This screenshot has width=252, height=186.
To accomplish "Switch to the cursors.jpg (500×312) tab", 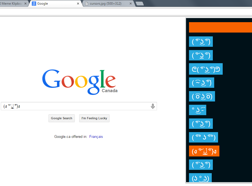I will [x=108, y=4].
